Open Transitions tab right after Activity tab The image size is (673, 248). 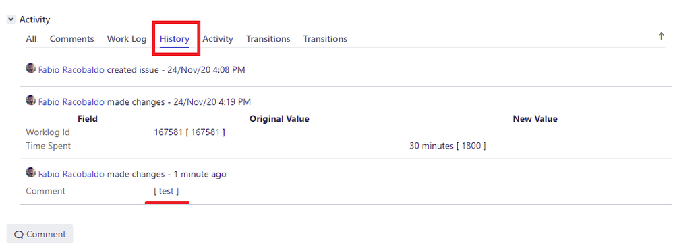pos(268,39)
